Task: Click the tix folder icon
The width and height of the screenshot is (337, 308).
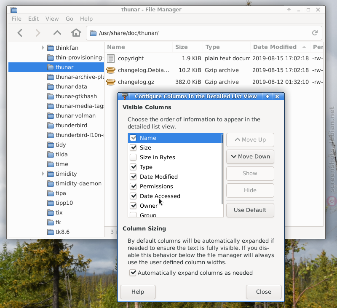Action: click(x=51, y=213)
